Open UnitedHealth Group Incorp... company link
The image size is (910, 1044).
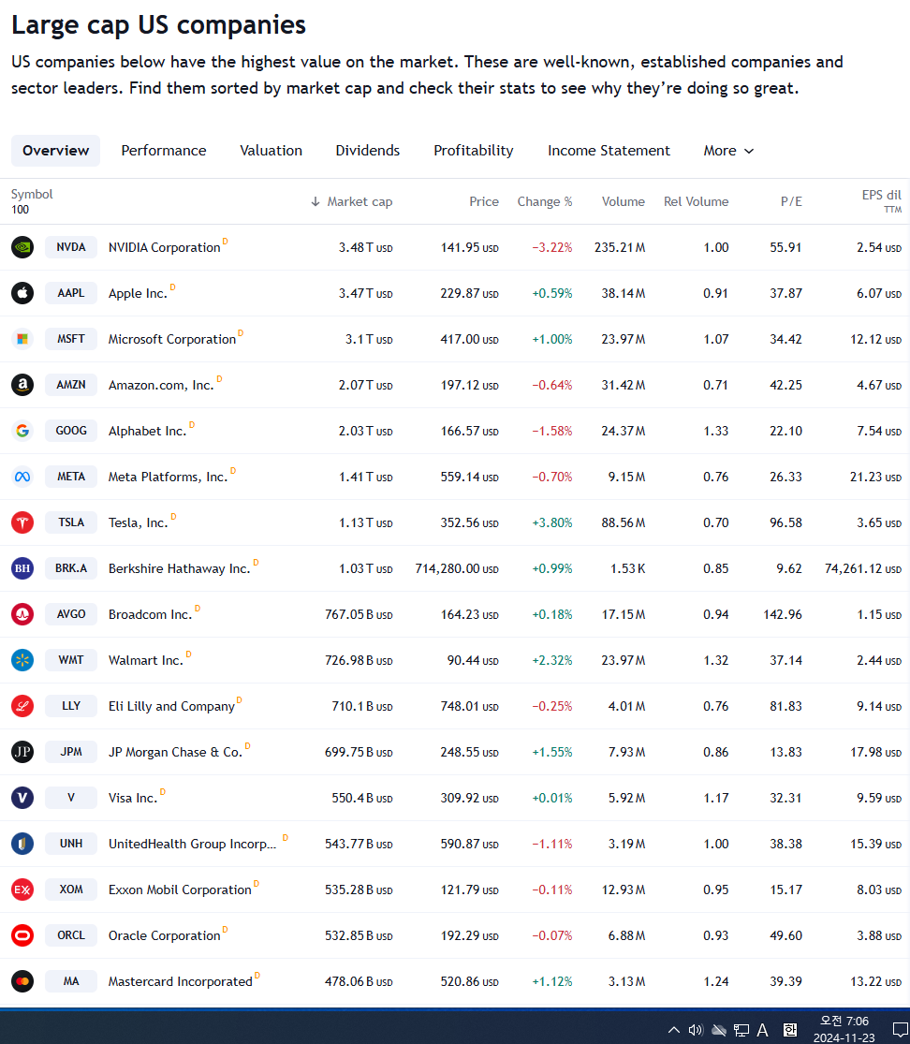tap(192, 845)
